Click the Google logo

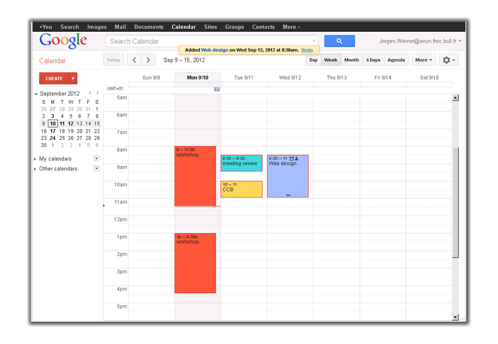point(63,41)
